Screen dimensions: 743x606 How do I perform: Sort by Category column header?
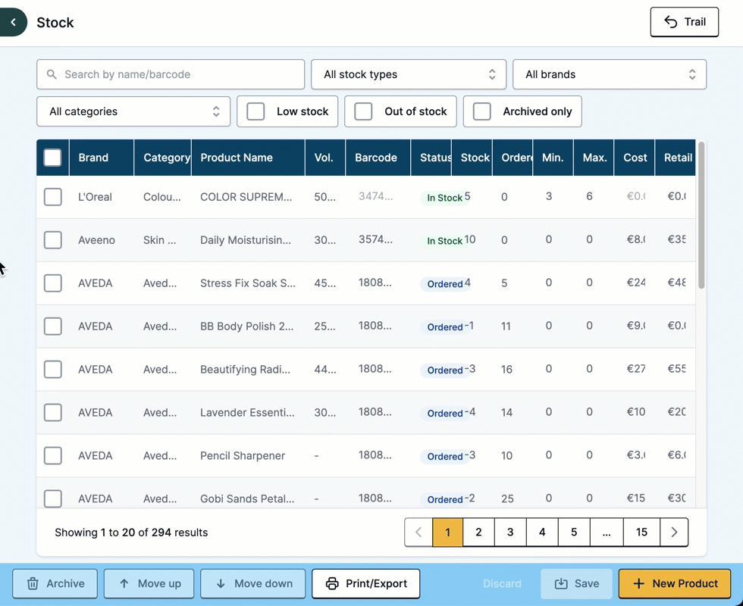tap(162, 158)
